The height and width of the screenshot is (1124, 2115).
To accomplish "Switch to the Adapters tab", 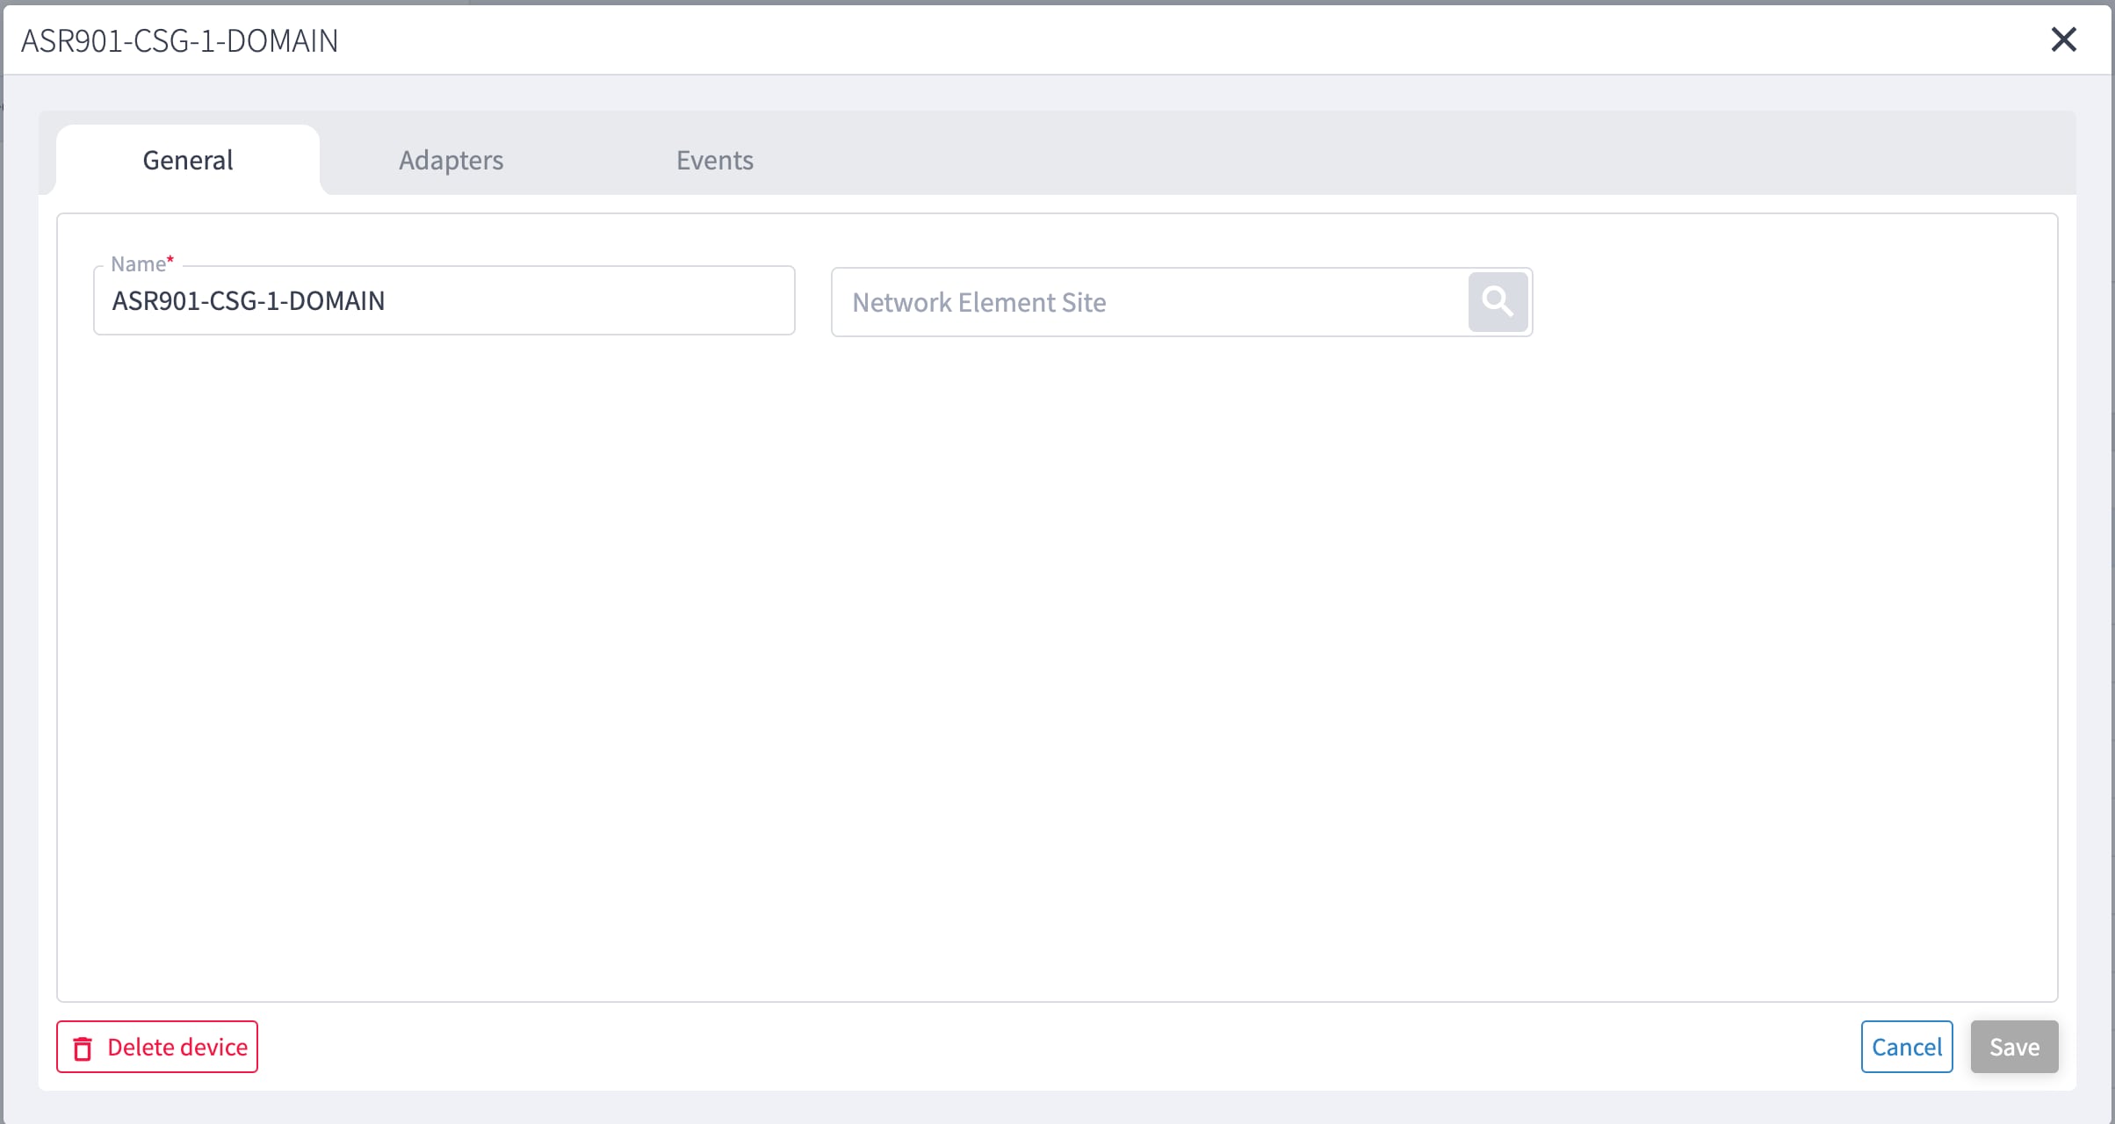I will coord(451,160).
